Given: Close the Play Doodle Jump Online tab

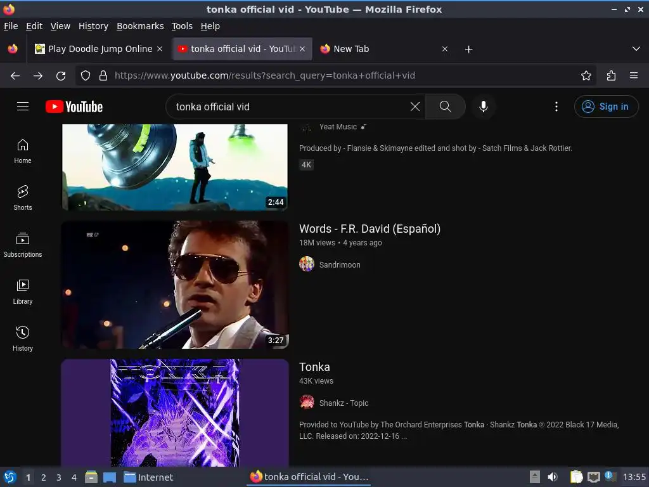Looking at the screenshot, I should click(160, 49).
